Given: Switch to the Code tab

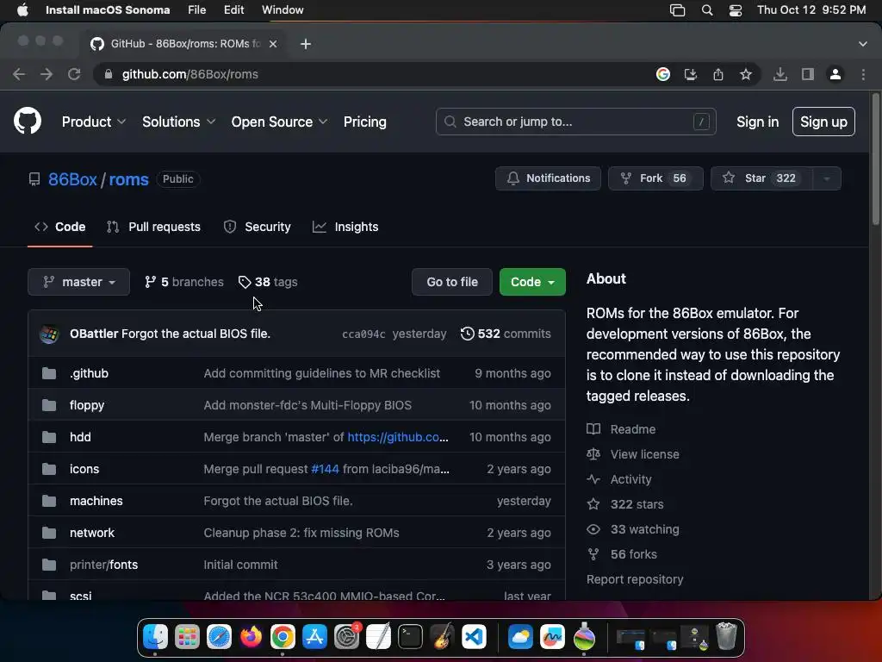Looking at the screenshot, I should 59,227.
